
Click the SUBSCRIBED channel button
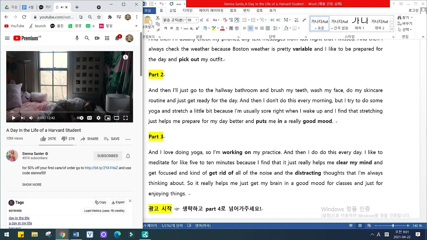(x=107, y=156)
